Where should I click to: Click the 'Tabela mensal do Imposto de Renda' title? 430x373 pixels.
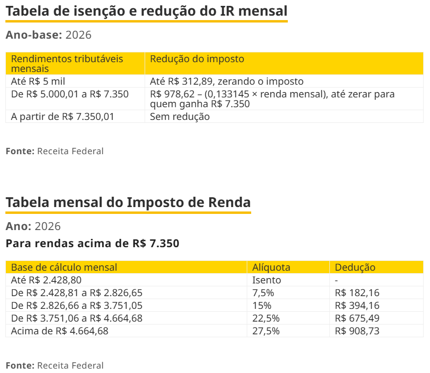128,202
